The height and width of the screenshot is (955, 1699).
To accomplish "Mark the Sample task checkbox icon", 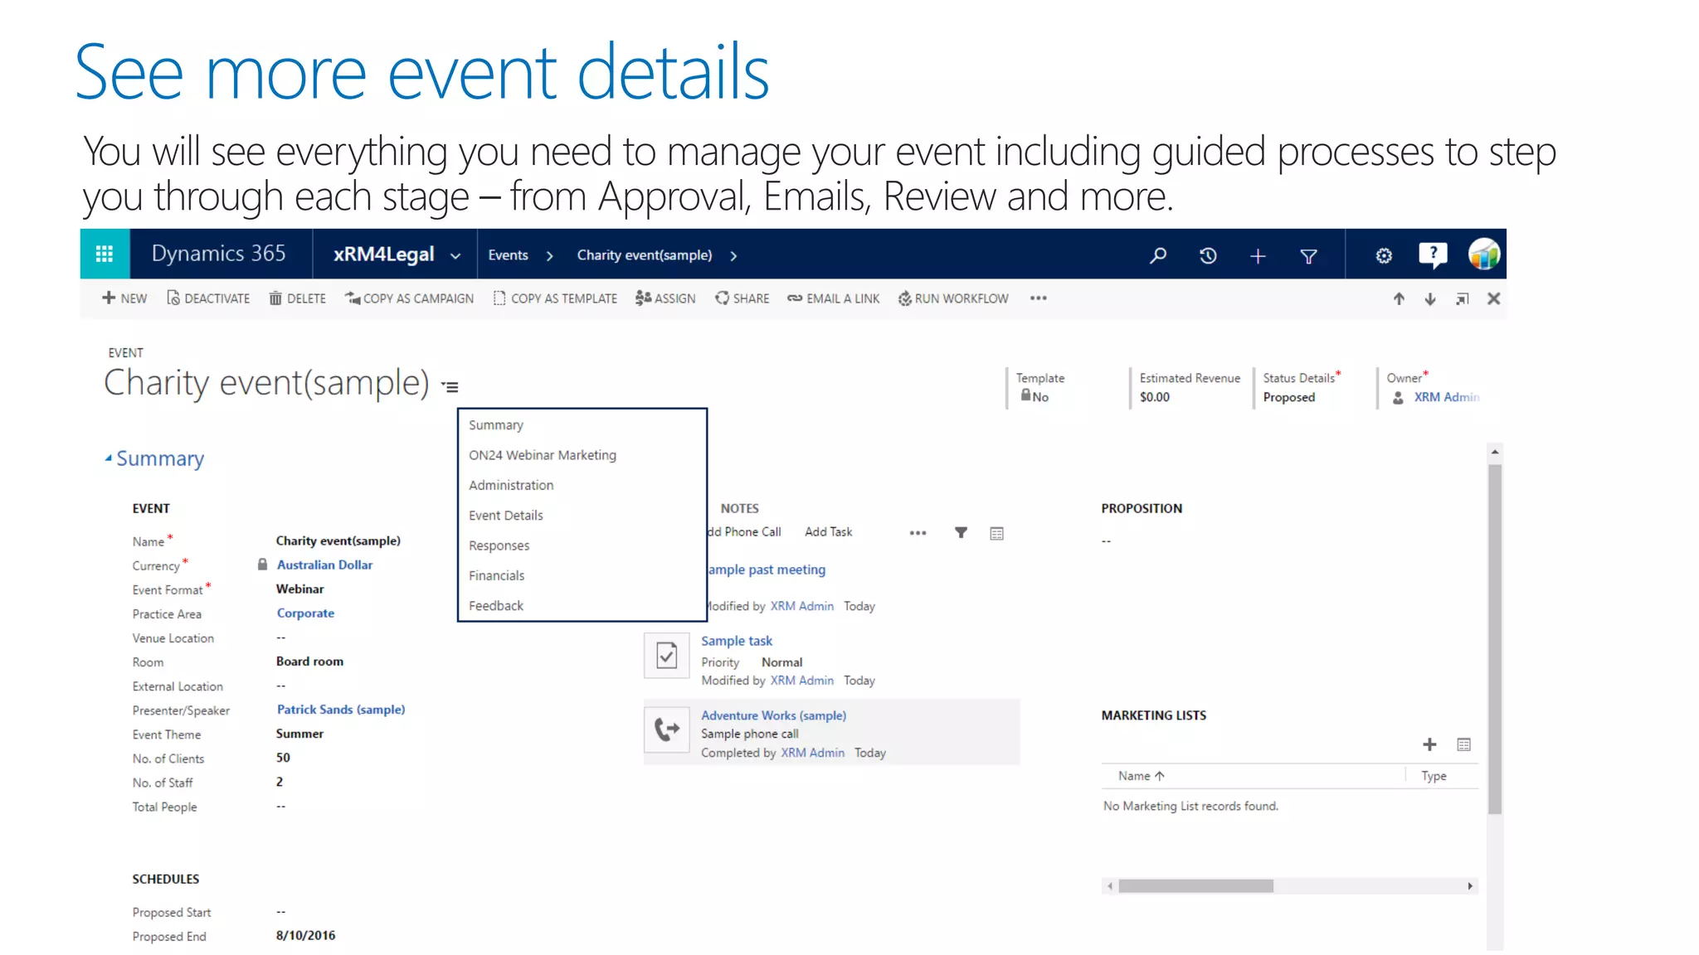I will point(666,656).
